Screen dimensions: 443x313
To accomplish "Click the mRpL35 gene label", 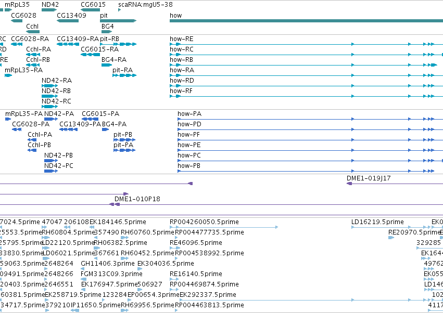I will (17, 5).
